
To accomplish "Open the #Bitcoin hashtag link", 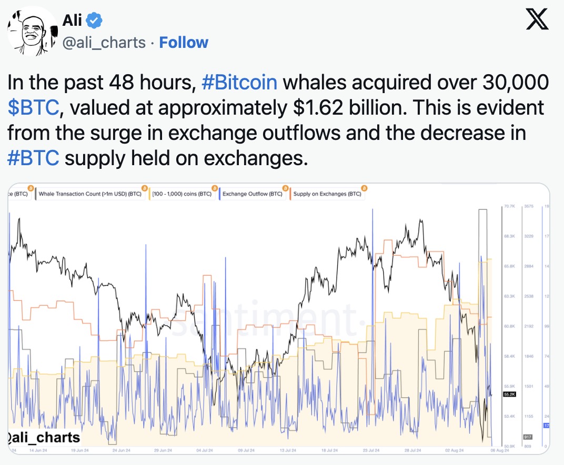I will click(x=239, y=83).
